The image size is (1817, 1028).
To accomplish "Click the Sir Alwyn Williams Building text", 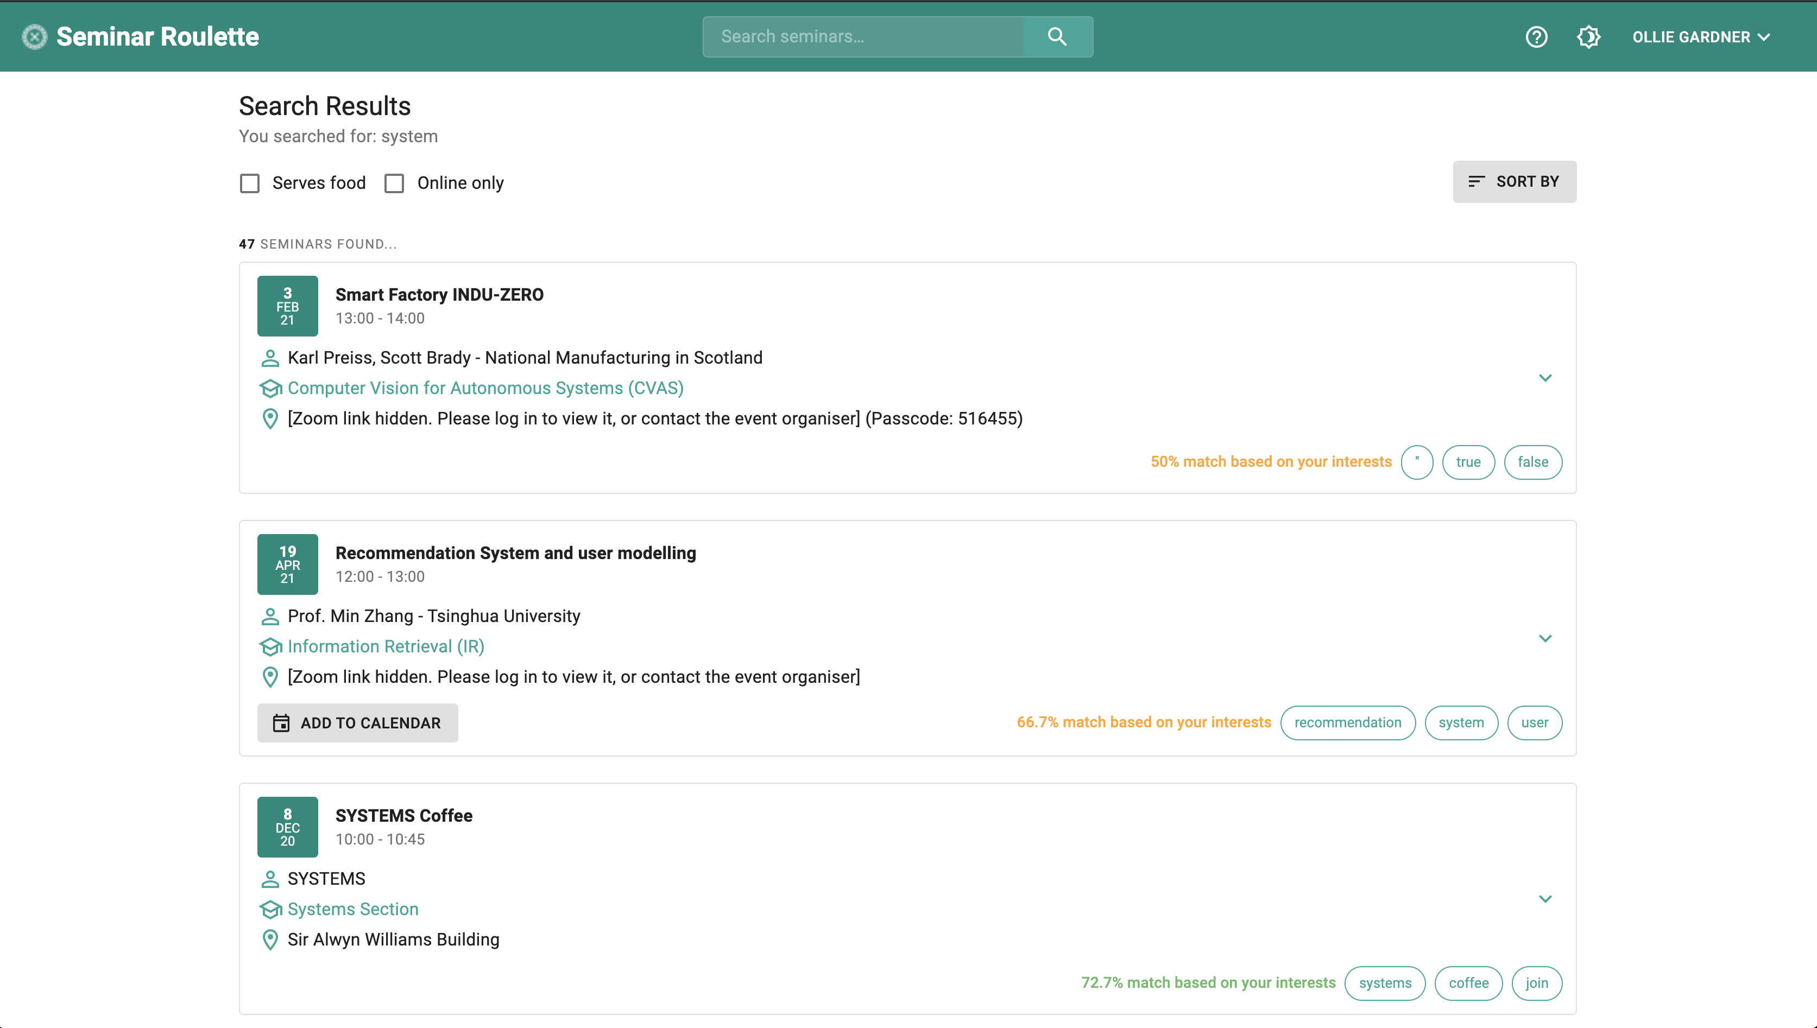I will [393, 940].
